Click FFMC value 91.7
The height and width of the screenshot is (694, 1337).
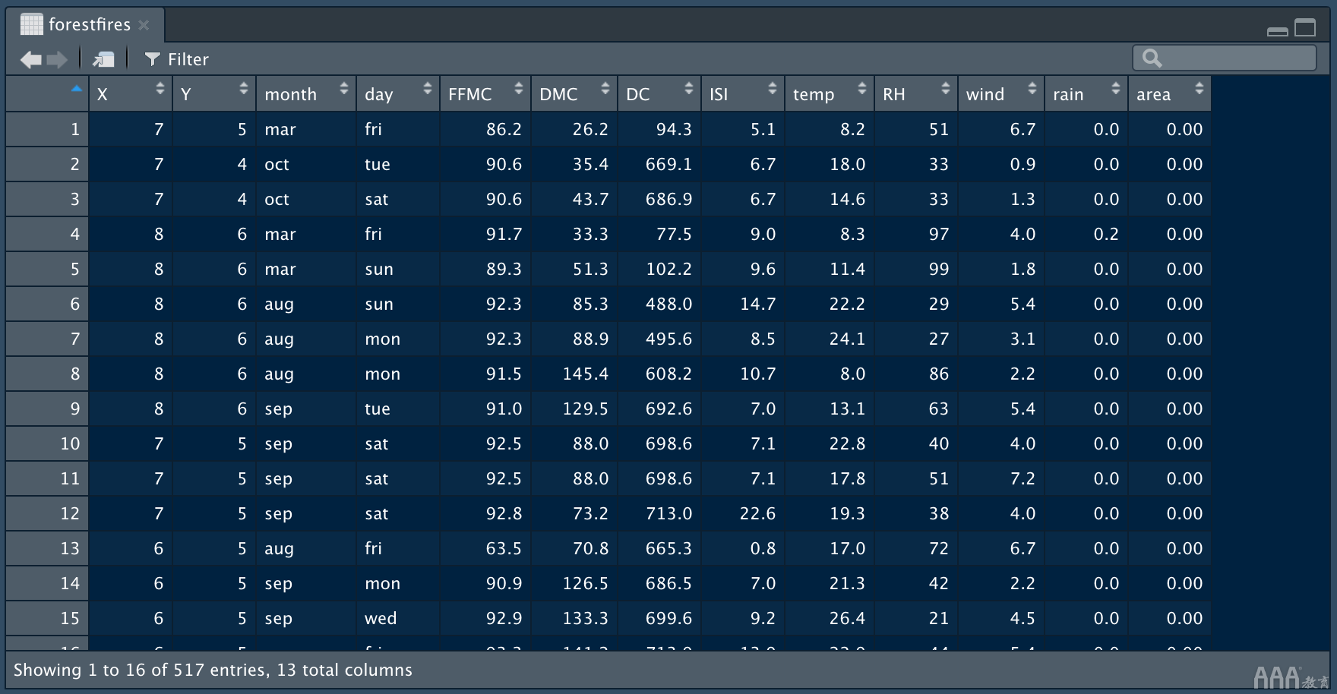504,235
